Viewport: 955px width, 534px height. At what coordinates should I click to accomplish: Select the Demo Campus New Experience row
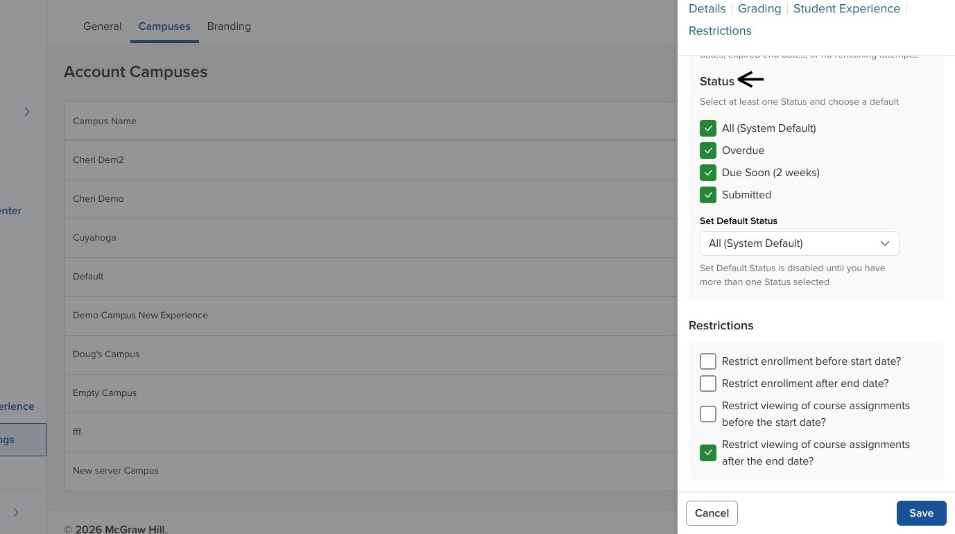pos(370,316)
